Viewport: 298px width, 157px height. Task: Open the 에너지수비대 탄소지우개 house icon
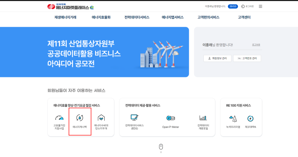(101, 118)
